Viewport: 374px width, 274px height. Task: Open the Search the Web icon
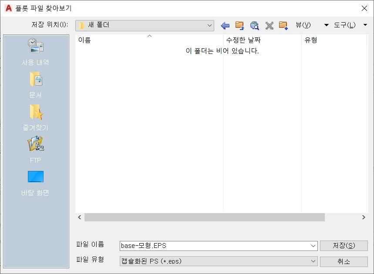point(255,25)
